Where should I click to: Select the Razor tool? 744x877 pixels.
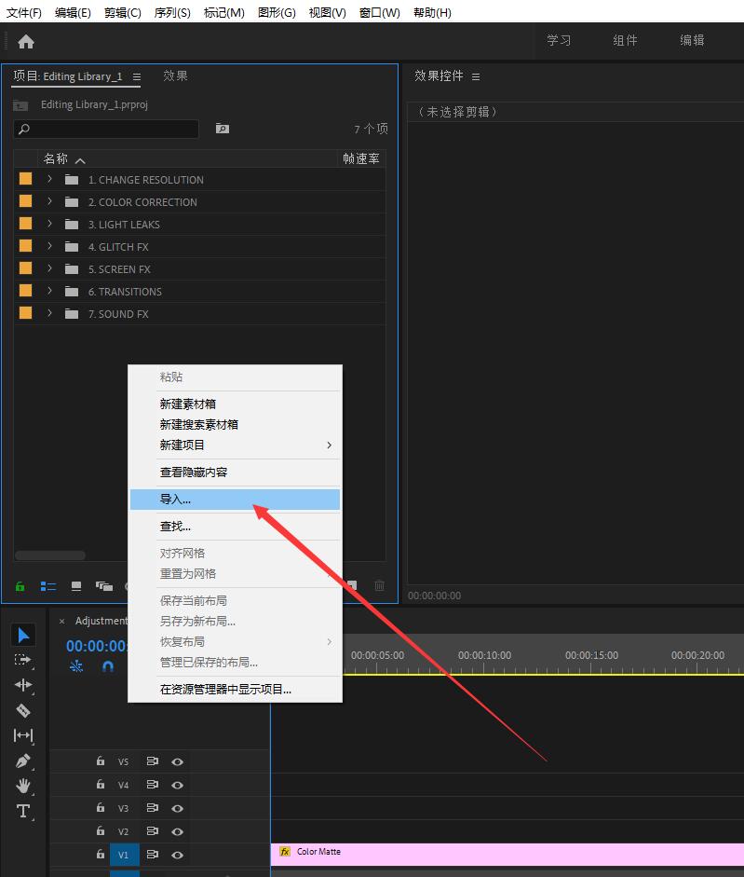(23, 710)
